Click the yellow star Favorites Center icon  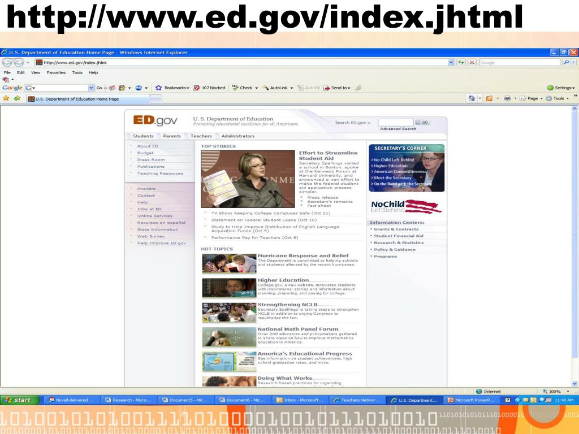(6, 98)
